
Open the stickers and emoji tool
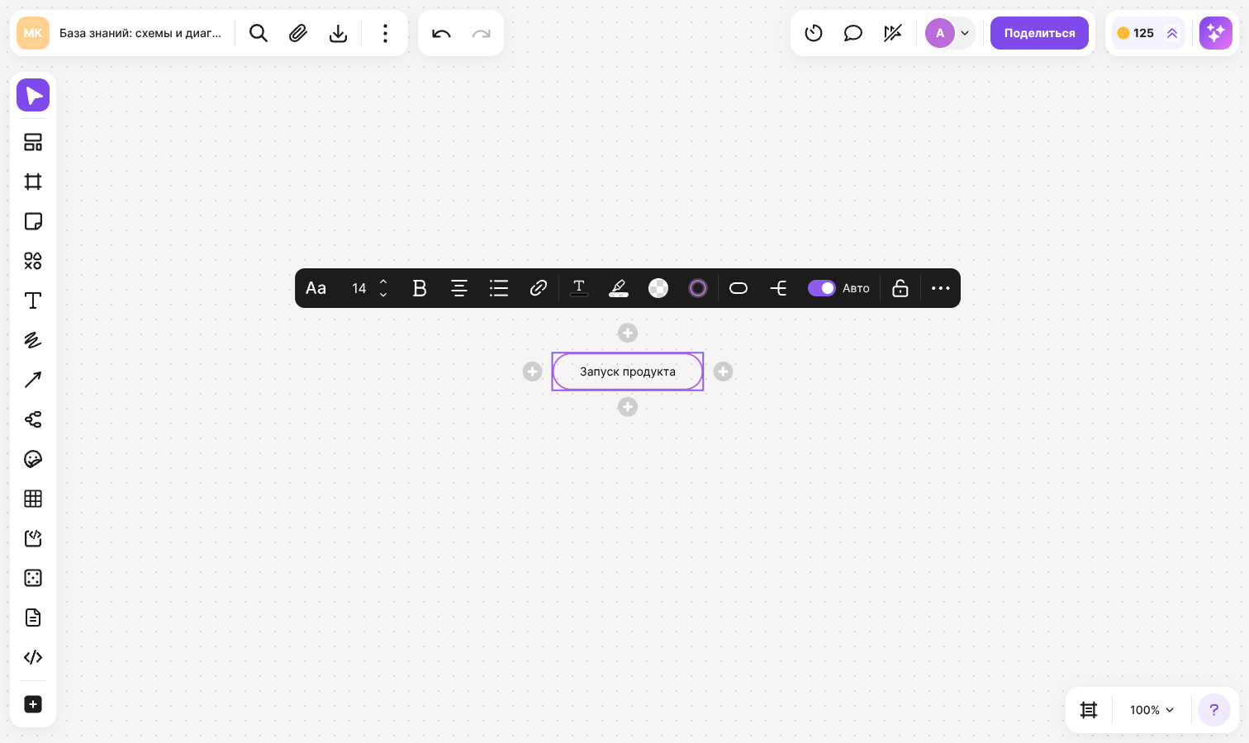[33, 459]
